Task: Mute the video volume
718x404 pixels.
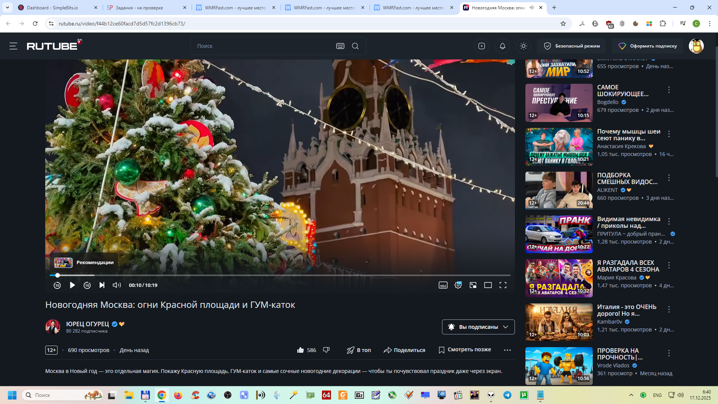Action: click(x=117, y=285)
